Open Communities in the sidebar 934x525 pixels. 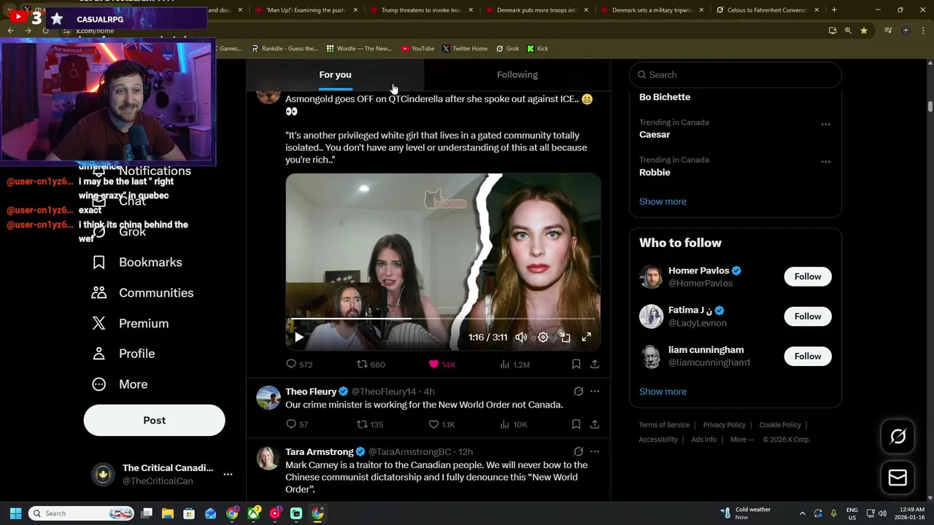tap(142, 293)
